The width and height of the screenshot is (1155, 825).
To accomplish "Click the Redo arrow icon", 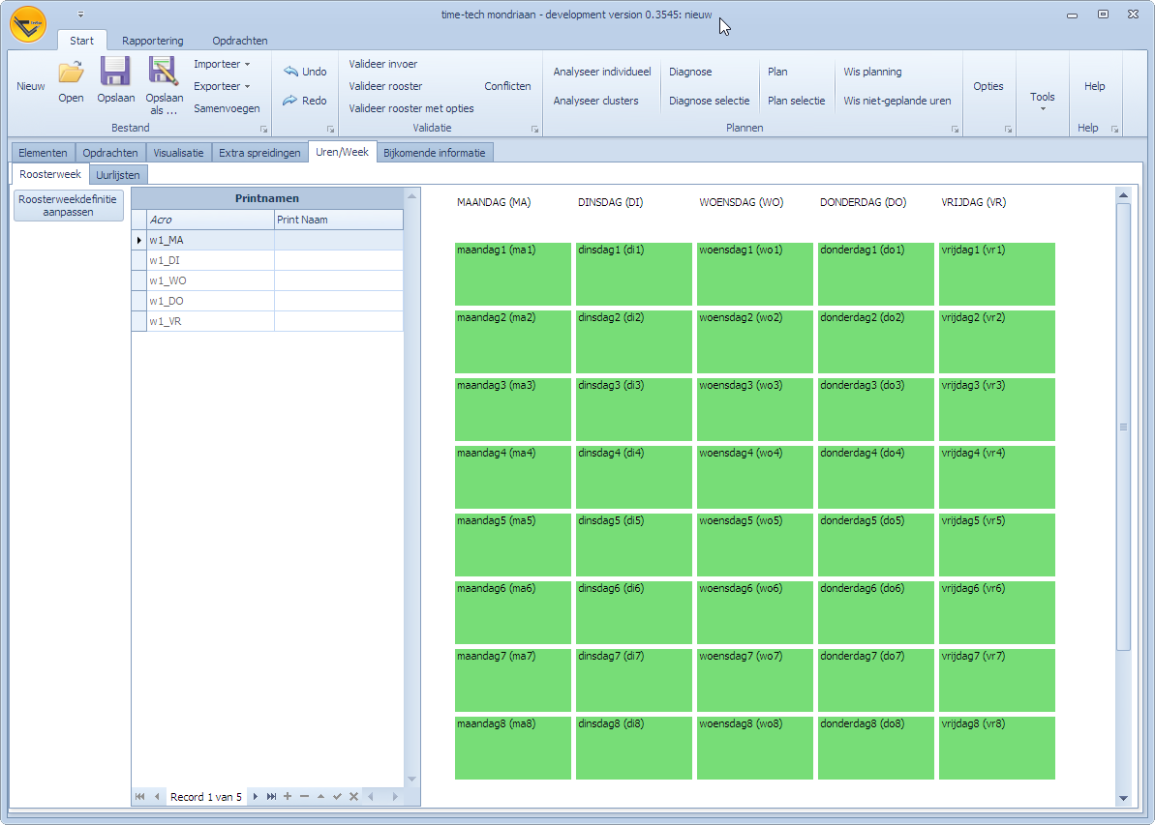I will coord(291,100).
